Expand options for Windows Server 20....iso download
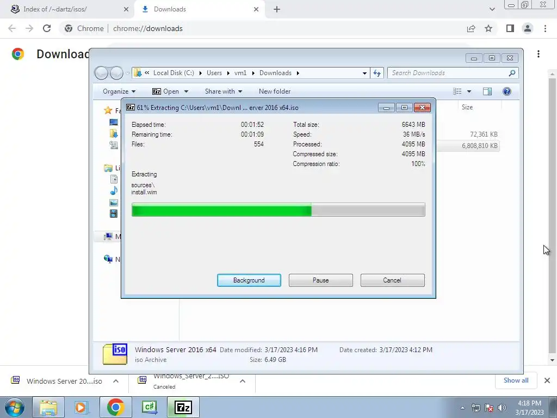Screen dimensions: 557x418 [116, 381]
